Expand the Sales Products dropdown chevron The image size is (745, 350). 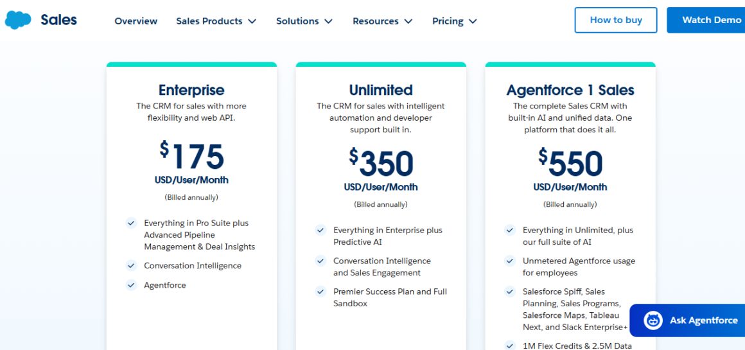[x=252, y=21]
